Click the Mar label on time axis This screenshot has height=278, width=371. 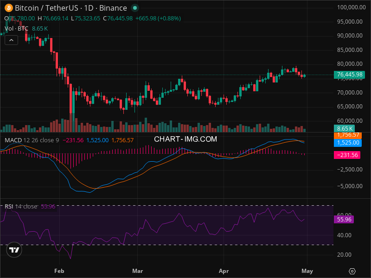137,271
